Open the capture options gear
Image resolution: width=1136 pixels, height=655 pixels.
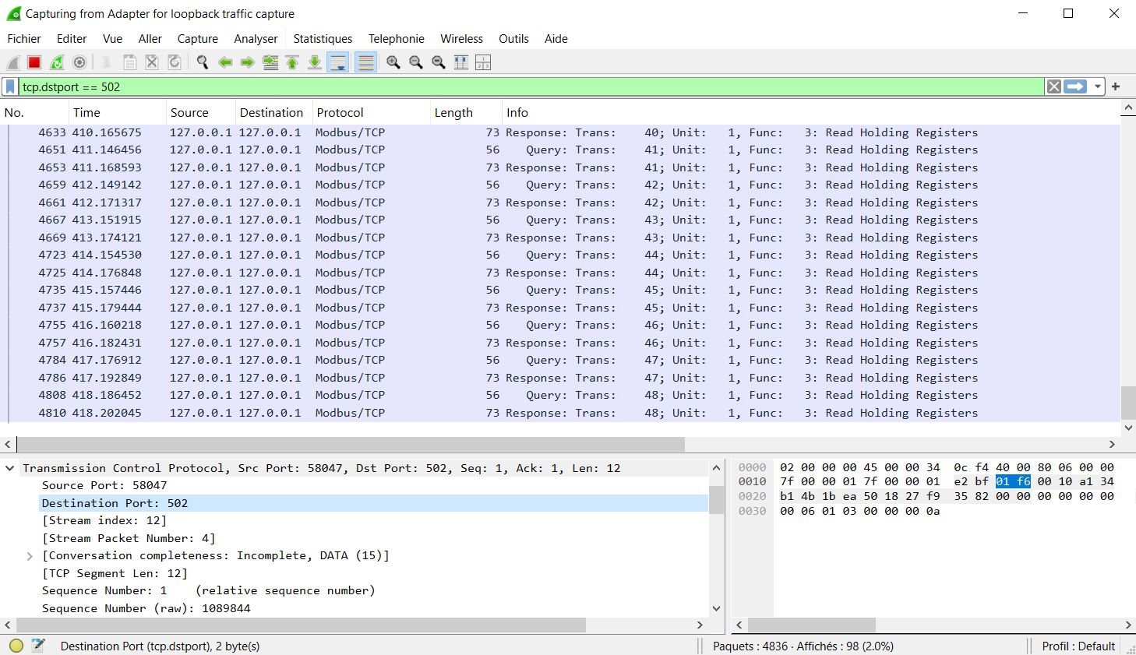pos(78,62)
